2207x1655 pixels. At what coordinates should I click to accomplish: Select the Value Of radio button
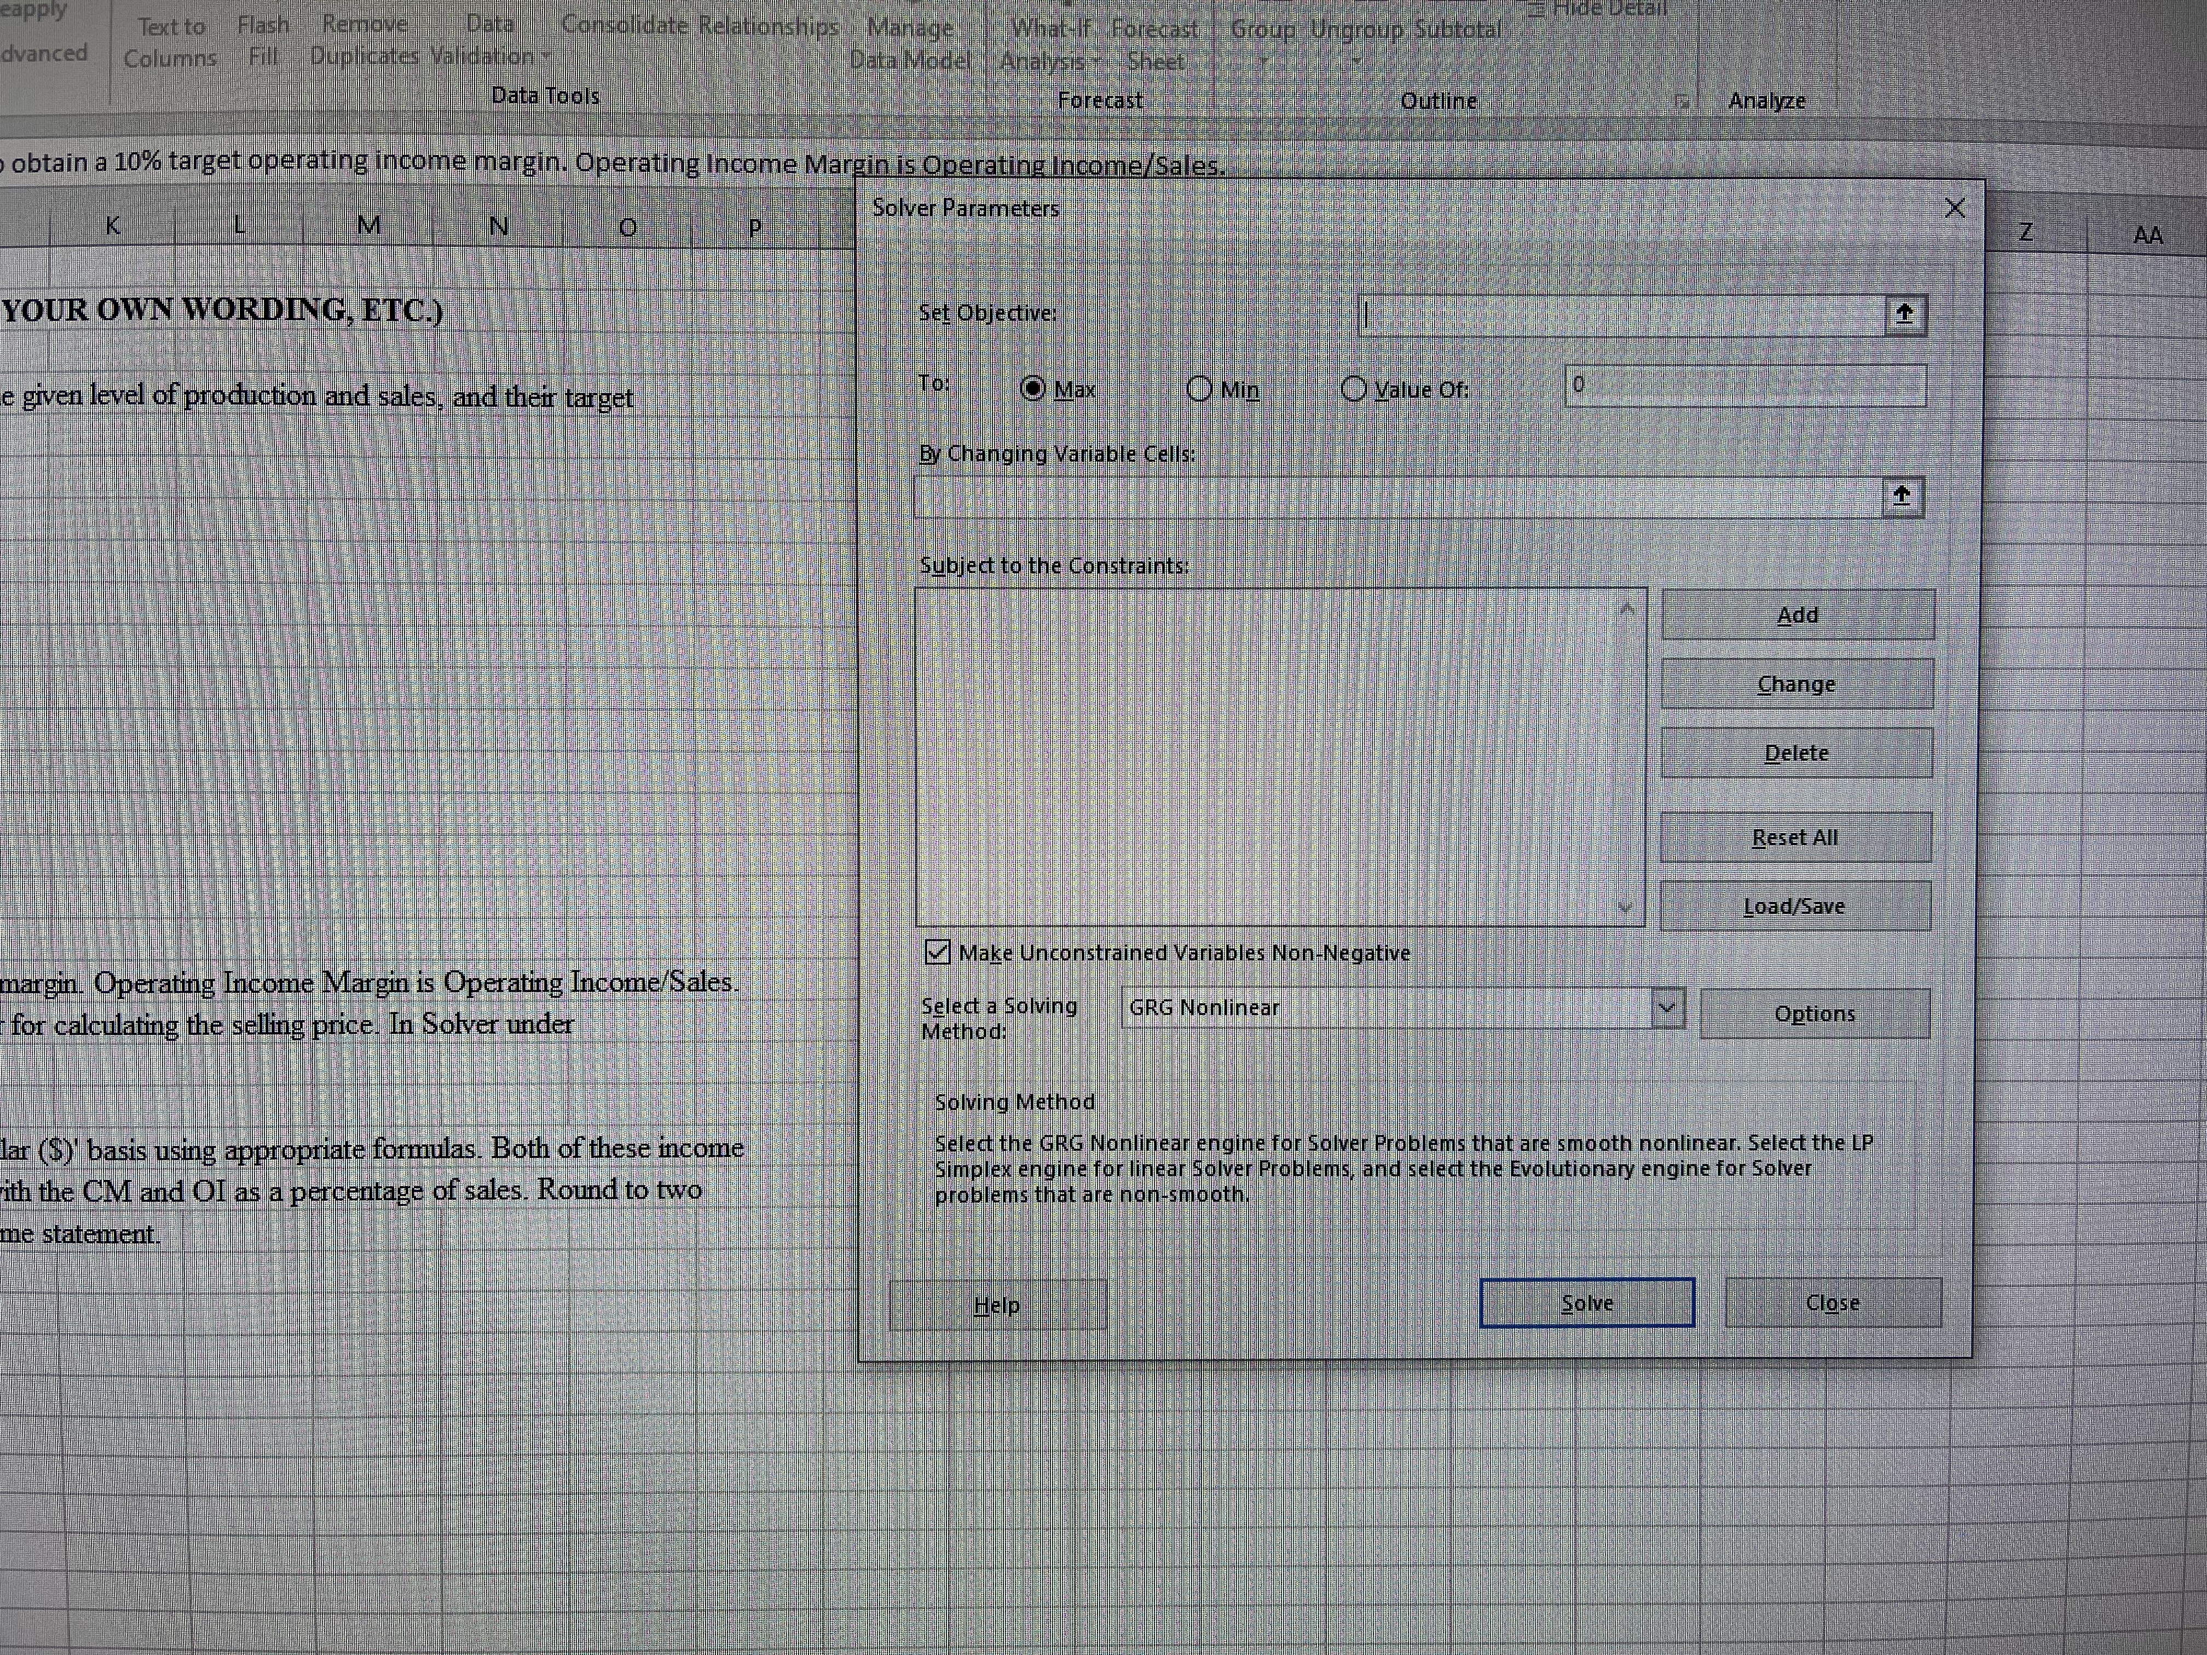(x=1355, y=389)
